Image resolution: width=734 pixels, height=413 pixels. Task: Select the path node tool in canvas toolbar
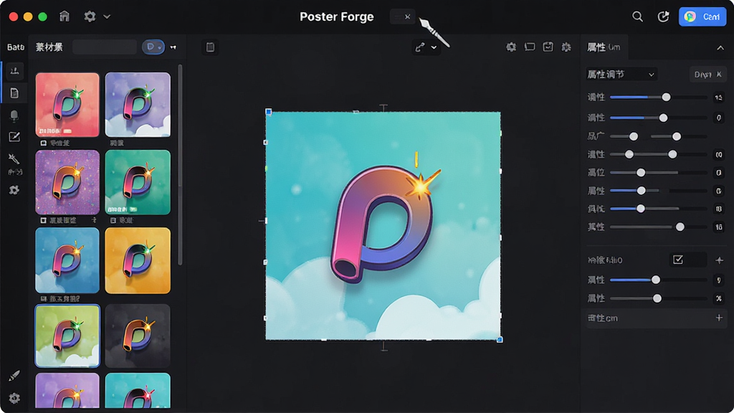tap(420, 47)
